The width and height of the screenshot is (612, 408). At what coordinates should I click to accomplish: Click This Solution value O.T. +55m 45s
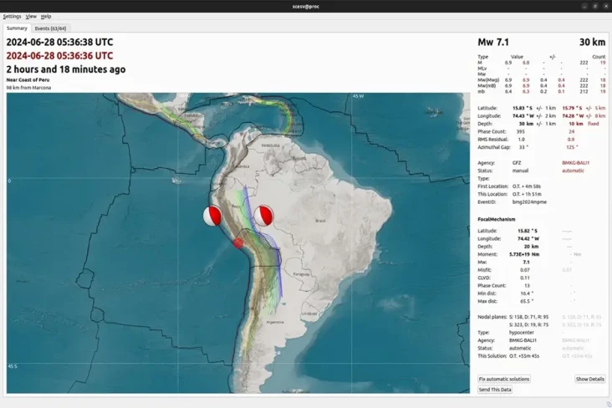click(523, 355)
